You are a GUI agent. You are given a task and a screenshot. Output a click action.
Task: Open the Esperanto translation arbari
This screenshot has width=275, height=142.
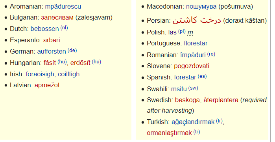52,40
